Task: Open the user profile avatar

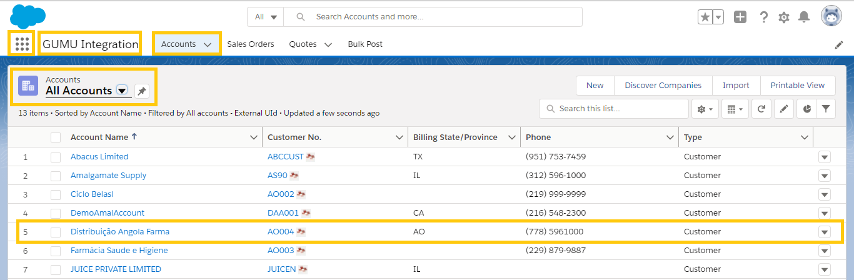Action: tap(831, 17)
